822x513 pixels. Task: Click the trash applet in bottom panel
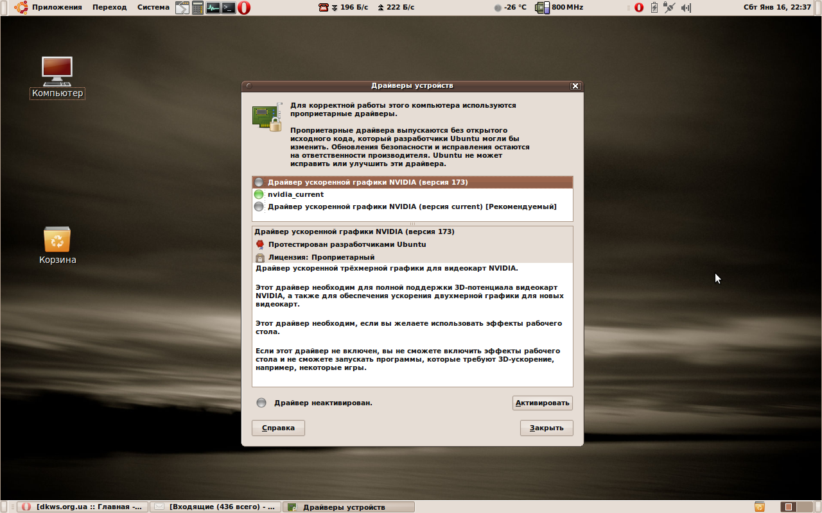760,507
